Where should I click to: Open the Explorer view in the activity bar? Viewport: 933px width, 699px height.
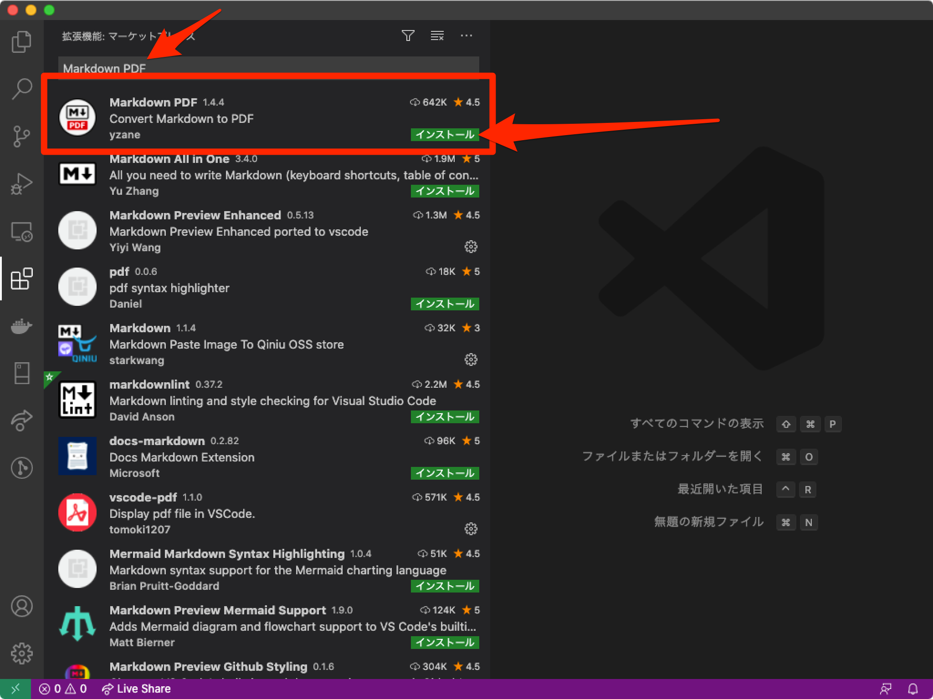pos(21,41)
